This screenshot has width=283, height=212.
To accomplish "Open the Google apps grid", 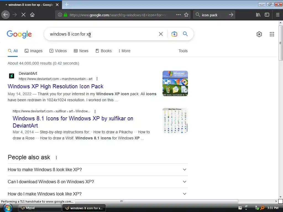I will pos(272,34).
